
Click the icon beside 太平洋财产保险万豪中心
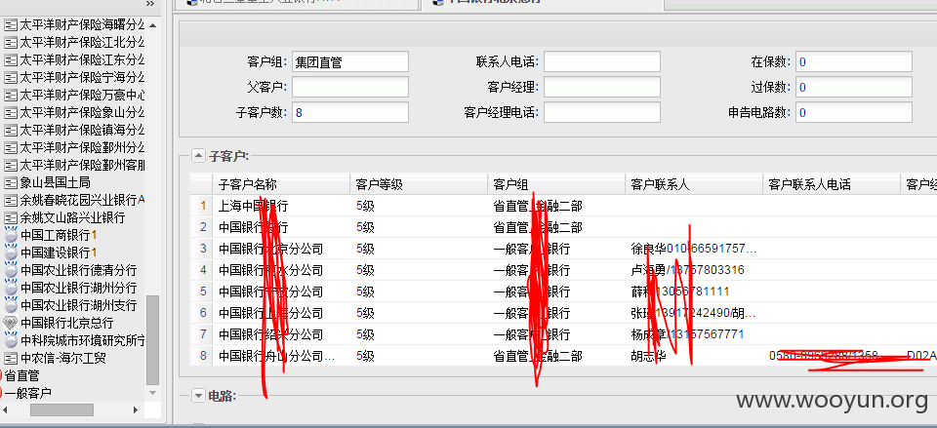tap(10, 95)
